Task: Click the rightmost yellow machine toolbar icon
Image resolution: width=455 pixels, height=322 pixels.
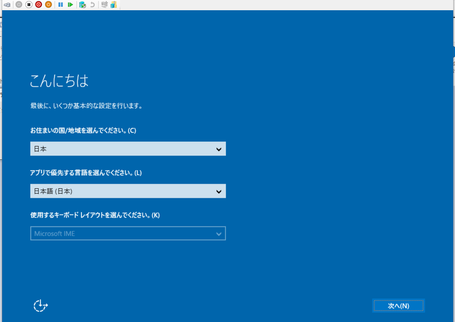Action: pos(113,5)
